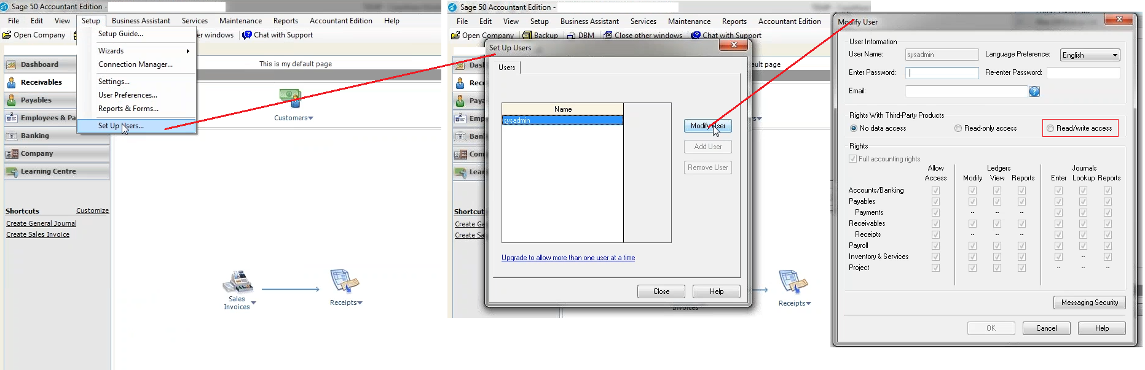
Task: Expand the Sales Invoices dropdown arrow
Action: [254, 303]
